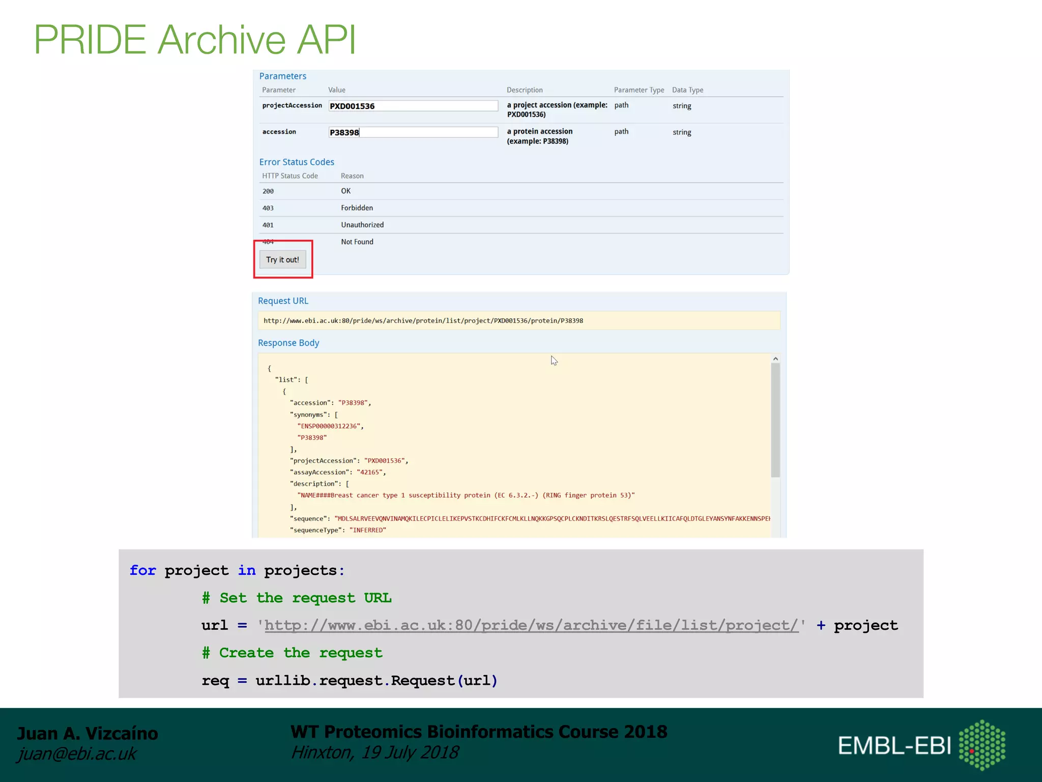Click the 'HTTP Status Code' column header
Screen dimensions: 1042x782
click(290, 176)
